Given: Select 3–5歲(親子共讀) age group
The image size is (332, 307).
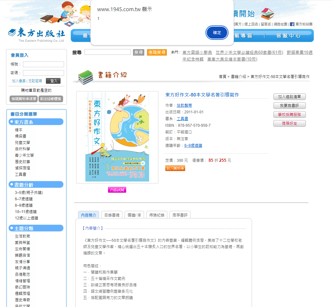Looking at the screenshot, I should click(x=29, y=193).
